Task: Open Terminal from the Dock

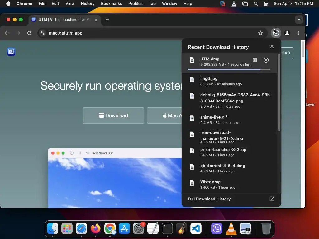Action: 167,228
